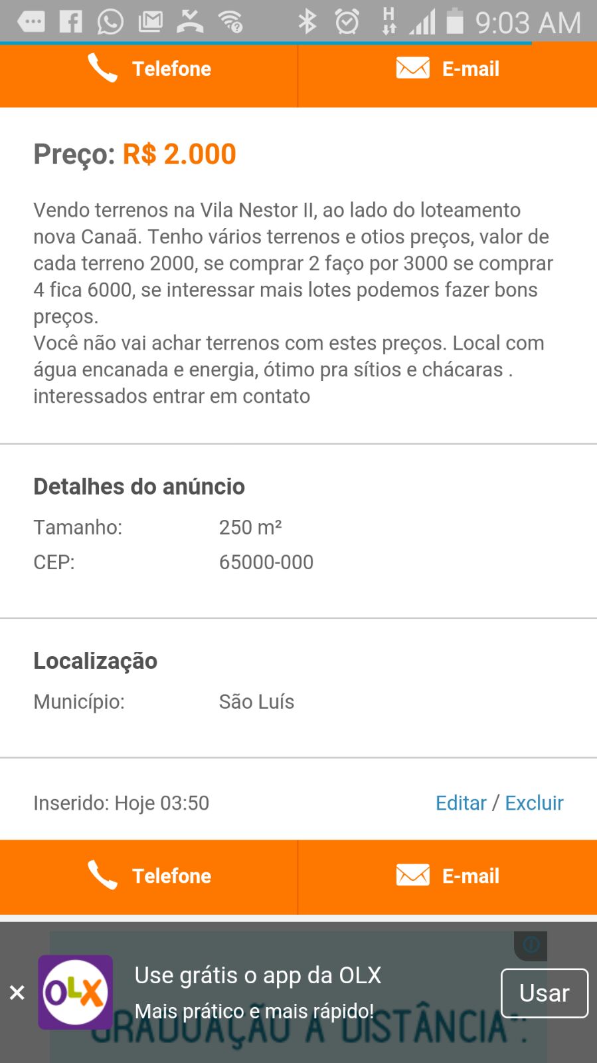
Task: Tap the WhatsApp status bar icon
Action: coord(110,22)
